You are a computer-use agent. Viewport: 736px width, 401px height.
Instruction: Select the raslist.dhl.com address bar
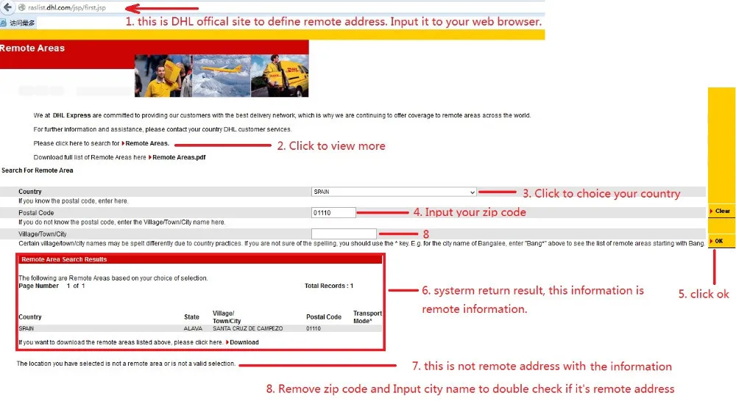67,7
